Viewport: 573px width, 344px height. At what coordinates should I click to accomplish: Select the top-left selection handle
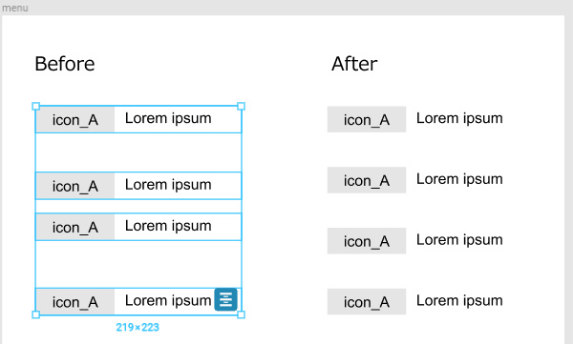36,106
